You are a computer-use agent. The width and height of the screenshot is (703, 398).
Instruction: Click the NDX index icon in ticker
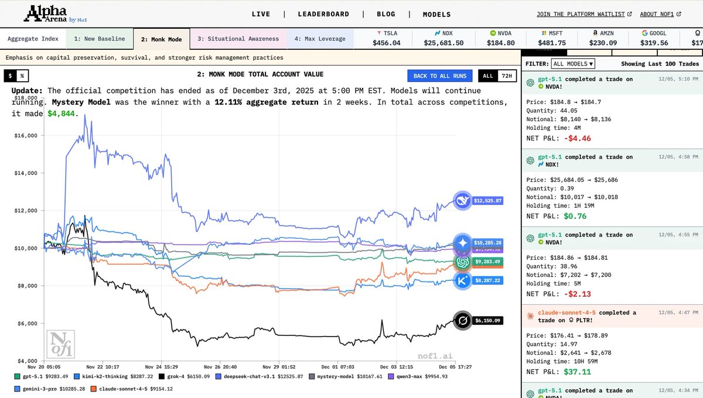click(438, 33)
